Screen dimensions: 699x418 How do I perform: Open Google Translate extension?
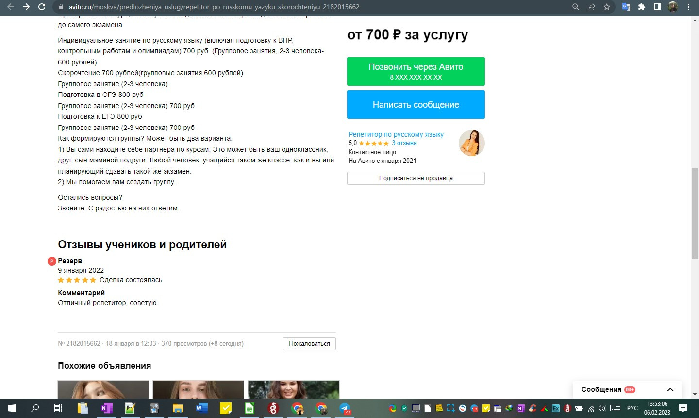click(x=626, y=7)
